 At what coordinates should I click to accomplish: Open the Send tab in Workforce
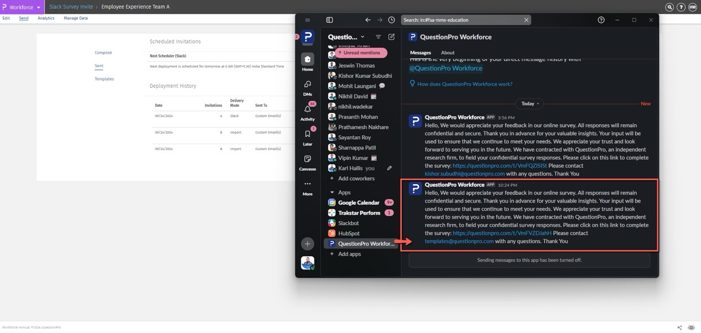tap(24, 18)
